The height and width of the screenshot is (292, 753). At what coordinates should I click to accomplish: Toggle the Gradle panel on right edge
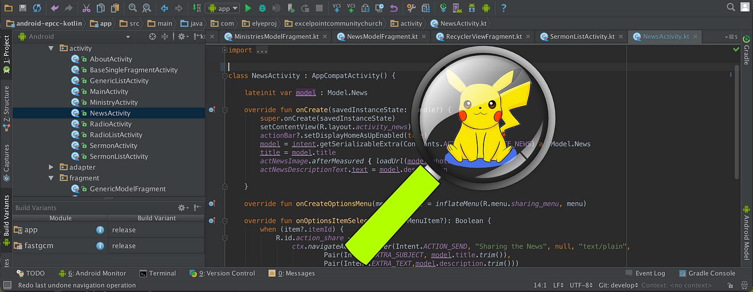coord(747,51)
